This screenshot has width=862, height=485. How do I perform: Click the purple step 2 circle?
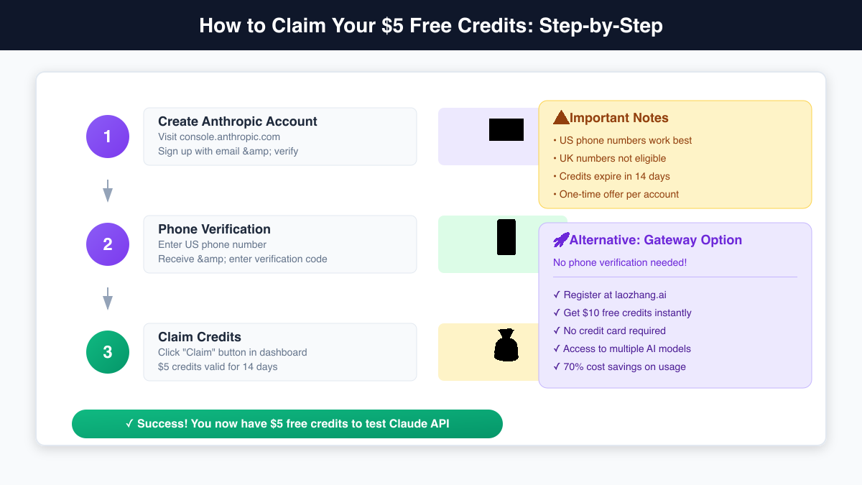click(108, 244)
